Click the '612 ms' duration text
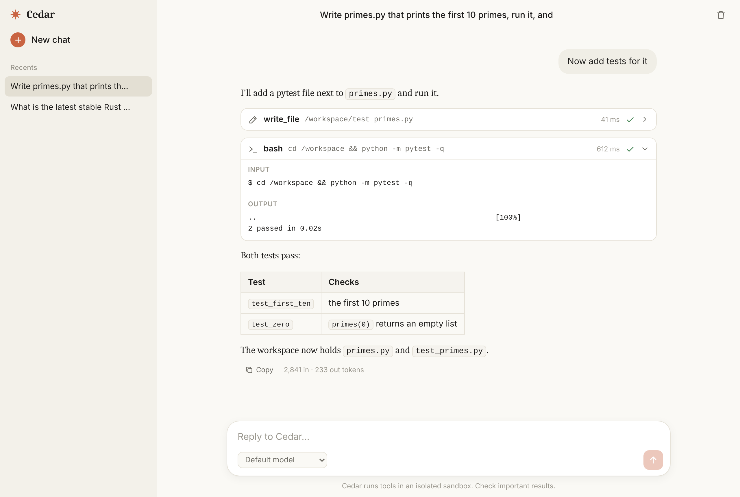 pos(608,149)
